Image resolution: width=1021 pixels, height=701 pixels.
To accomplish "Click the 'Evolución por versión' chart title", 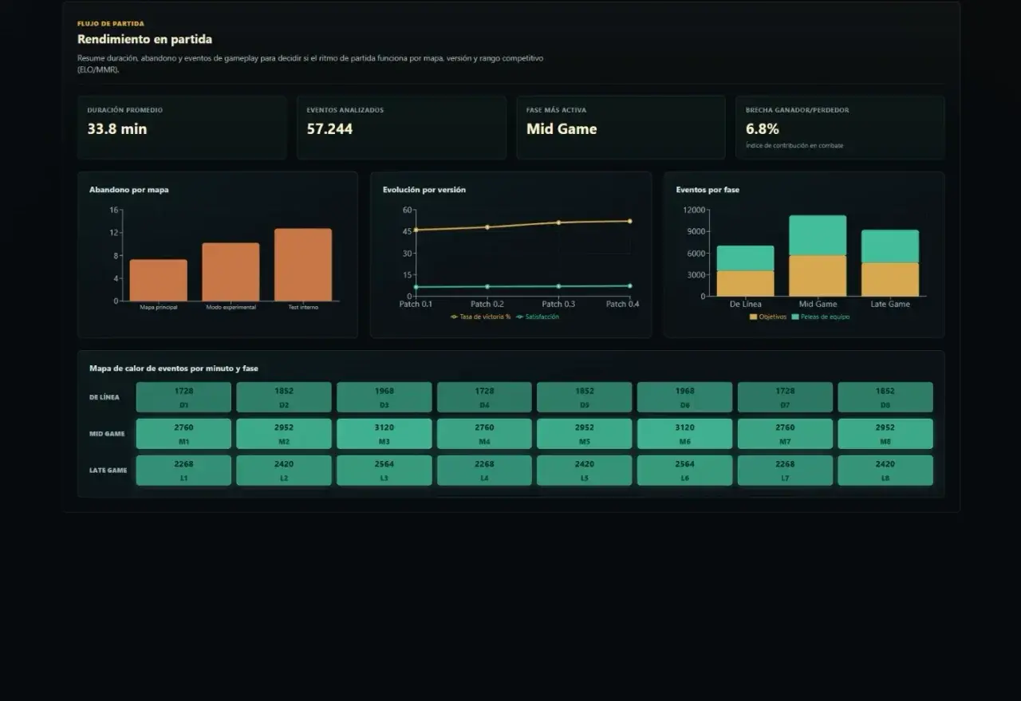I will (424, 190).
